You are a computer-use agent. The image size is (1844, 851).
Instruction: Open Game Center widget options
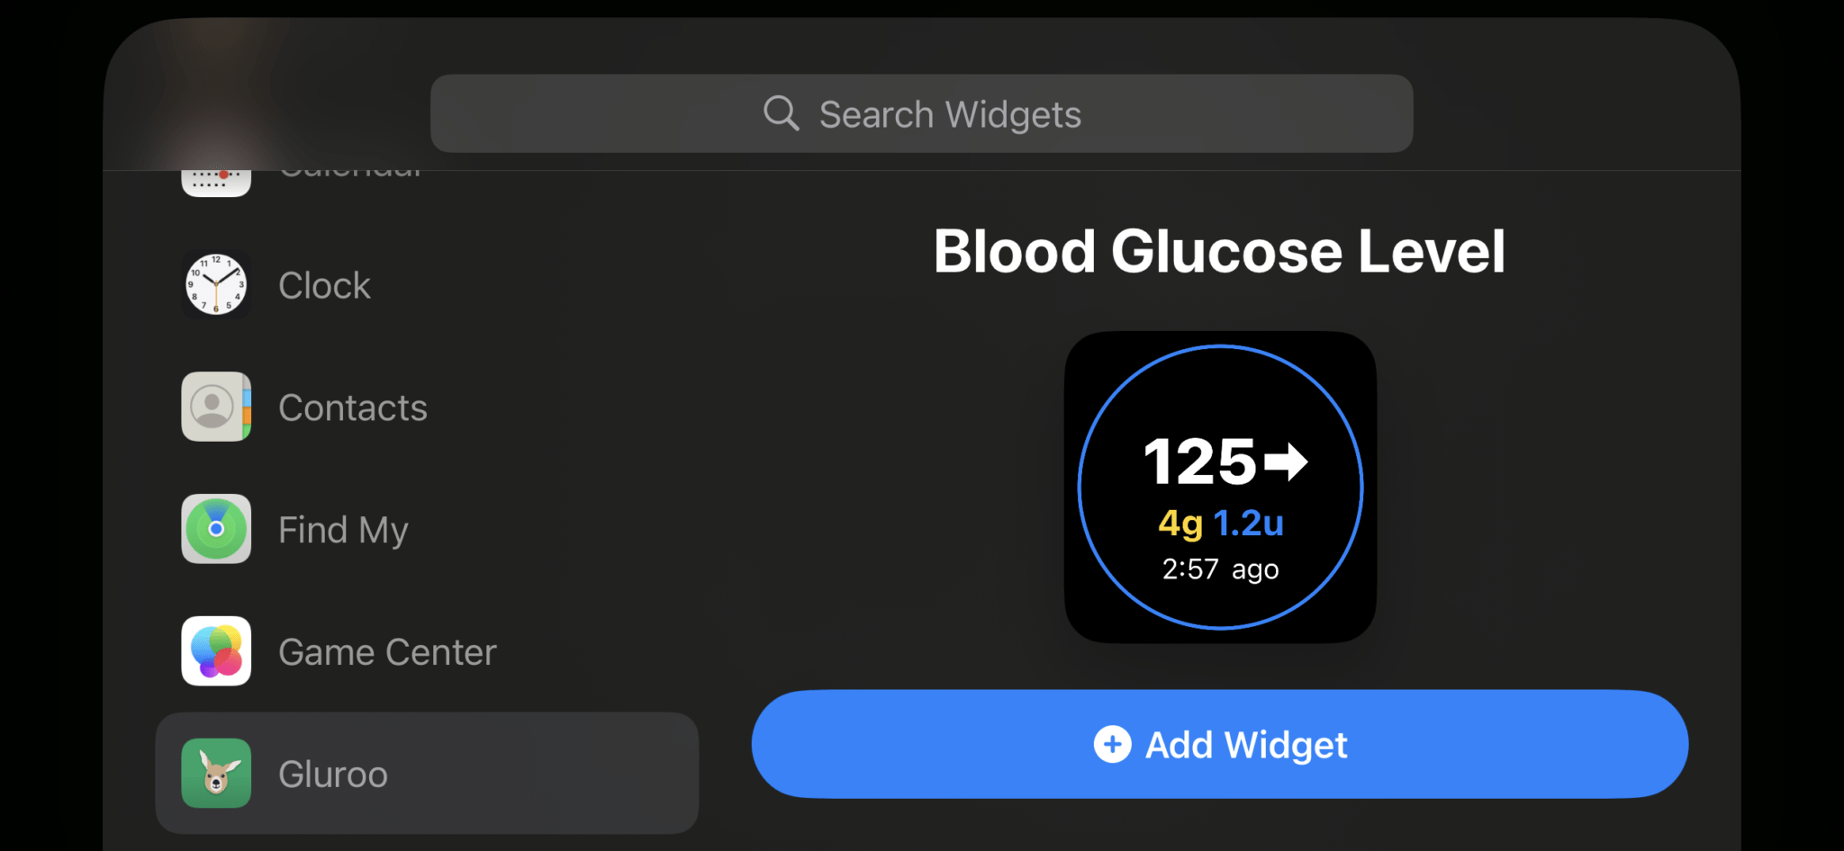[x=387, y=651]
